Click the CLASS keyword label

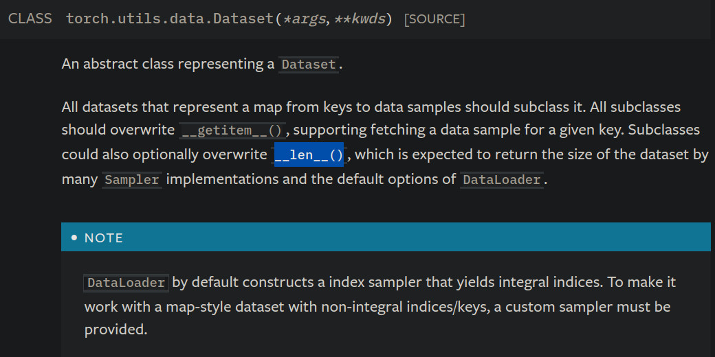click(30, 19)
